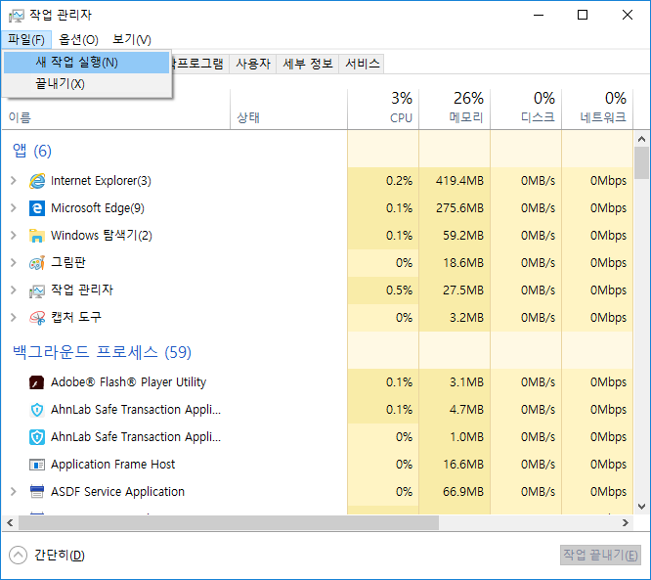The width and height of the screenshot is (651, 580).
Task: Click the Microsoft Edge app icon
Action: (x=37, y=208)
